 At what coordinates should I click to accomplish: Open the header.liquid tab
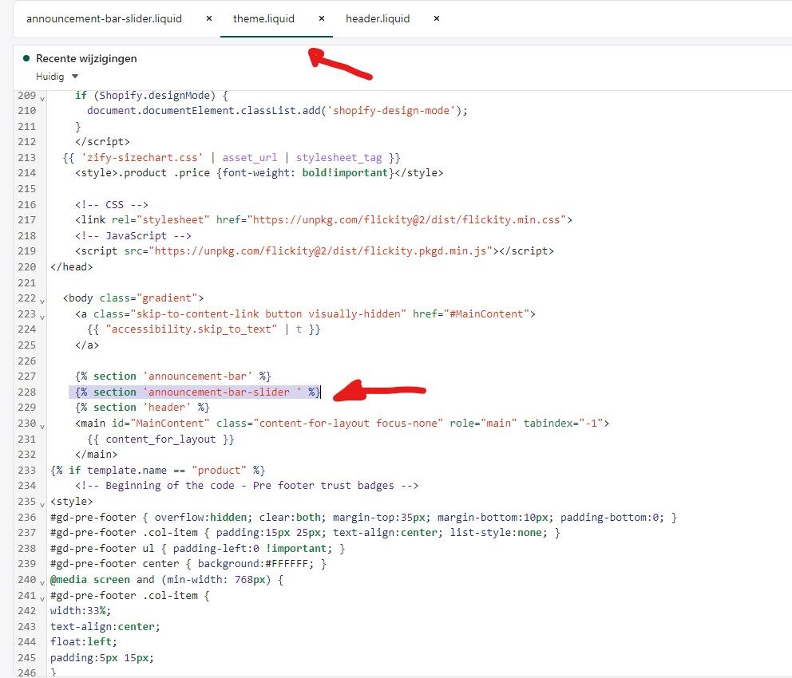378,18
